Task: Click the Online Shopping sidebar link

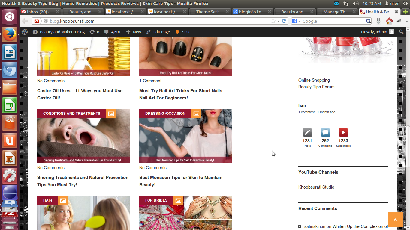Action: (x=314, y=80)
